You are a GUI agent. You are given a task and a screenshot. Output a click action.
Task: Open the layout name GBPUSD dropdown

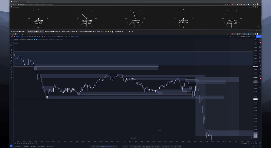(x=246, y=37)
